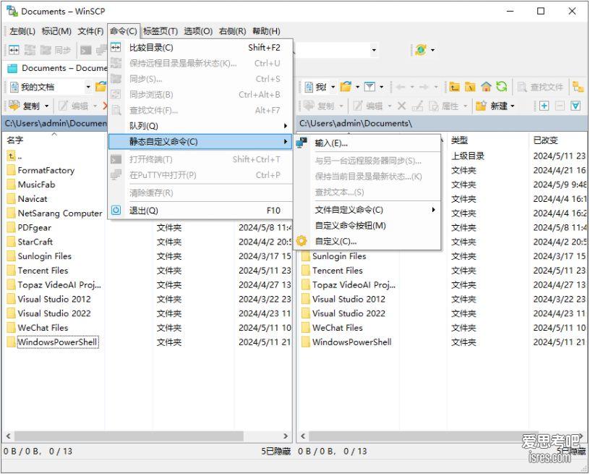Expand the Queue submenu

pos(200,126)
